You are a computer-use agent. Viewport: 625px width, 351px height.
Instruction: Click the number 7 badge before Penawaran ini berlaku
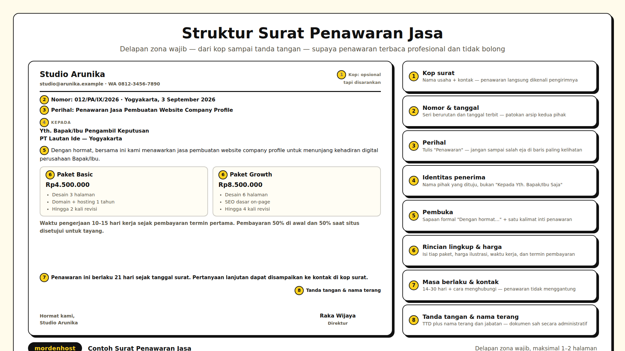44,278
